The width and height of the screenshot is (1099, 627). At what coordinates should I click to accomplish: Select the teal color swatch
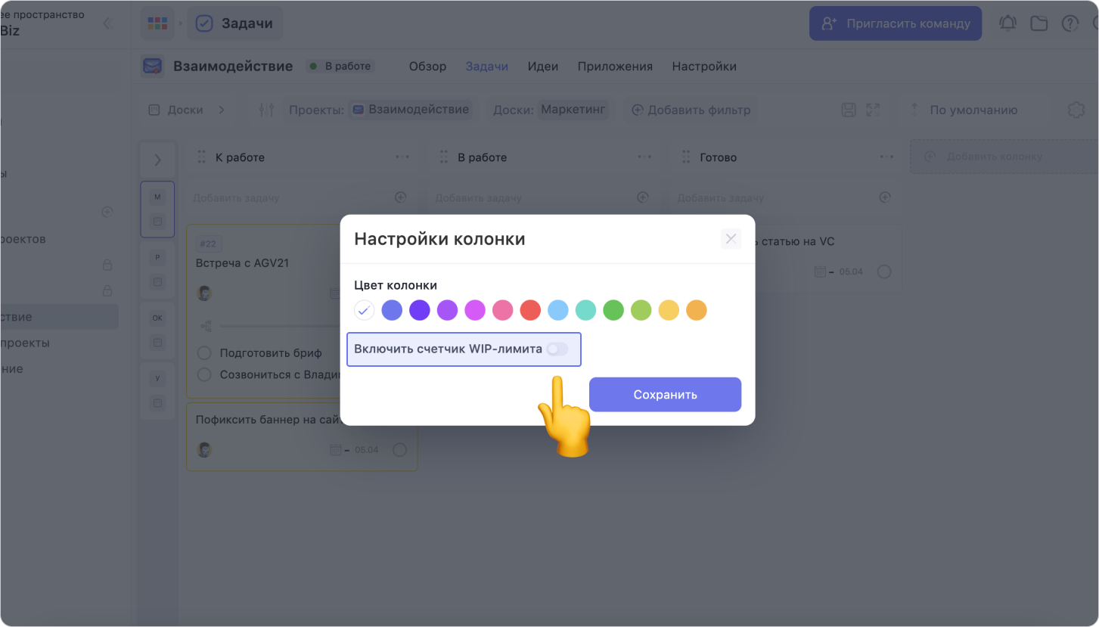click(586, 310)
